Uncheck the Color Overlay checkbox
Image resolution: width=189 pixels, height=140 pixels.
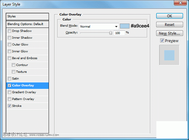pos(9,85)
